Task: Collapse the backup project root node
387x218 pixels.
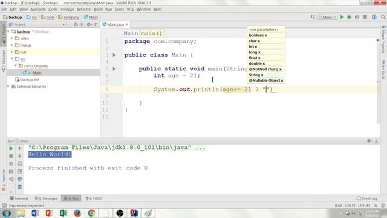Action: 9,31
